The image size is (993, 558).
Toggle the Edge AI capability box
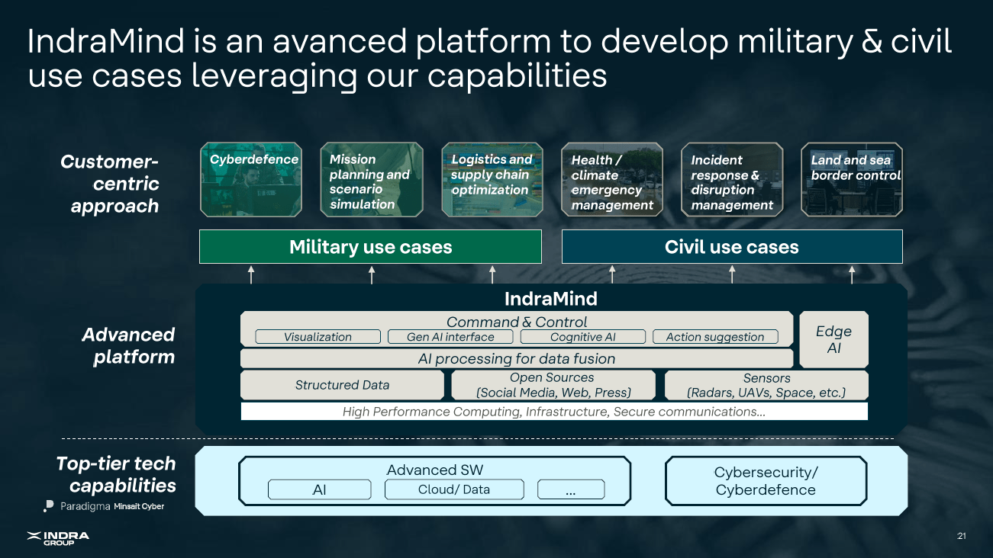[x=833, y=338]
